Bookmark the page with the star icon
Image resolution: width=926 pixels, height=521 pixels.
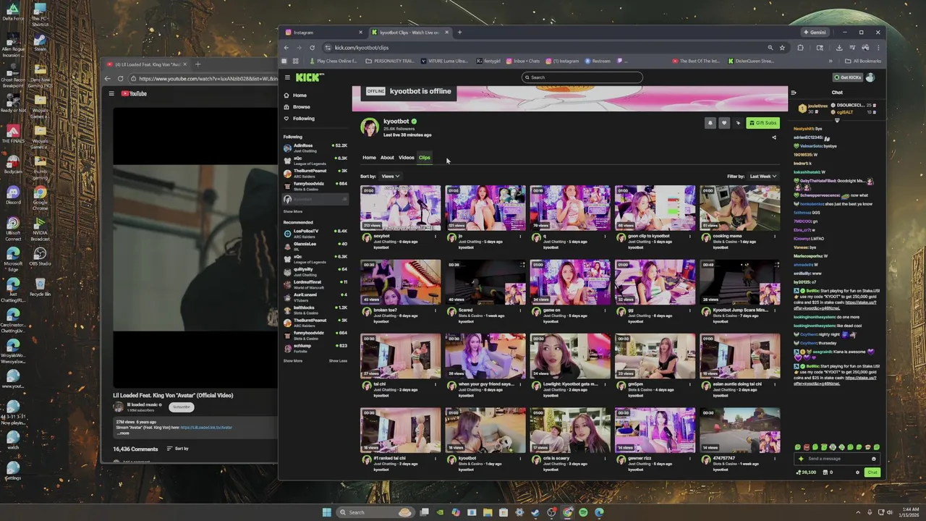pos(782,48)
